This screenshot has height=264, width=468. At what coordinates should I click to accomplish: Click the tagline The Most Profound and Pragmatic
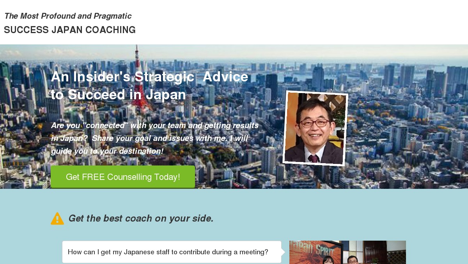pyautogui.click(x=67, y=16)
